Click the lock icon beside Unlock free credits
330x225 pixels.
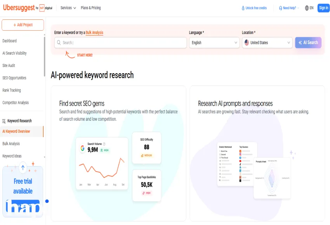pos(243,8)
